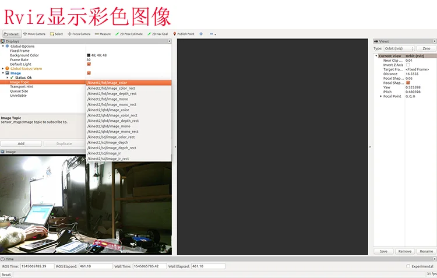Click the ROS Time field
Image resolution: width=437 pixels, height=278 pixels.
[x=37, y=266]
